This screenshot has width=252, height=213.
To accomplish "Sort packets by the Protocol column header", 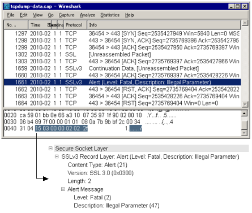I will [x=75, y=25].
